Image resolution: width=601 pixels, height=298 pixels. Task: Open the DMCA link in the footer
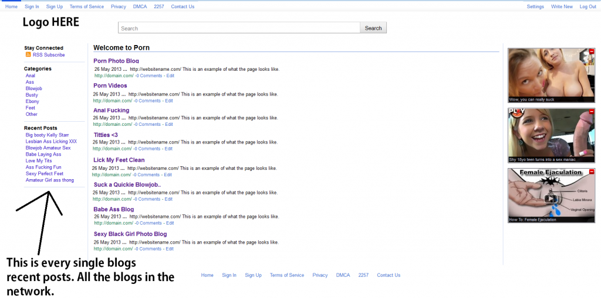point(343,275)
